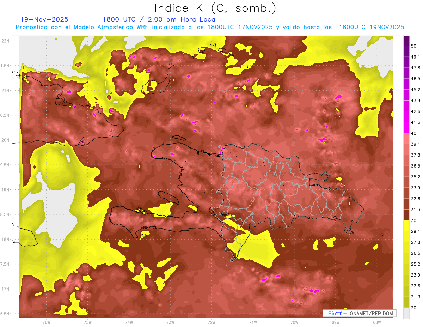
Task: Click the "45.2" color scale value
Action: click(x=416, y=90)
